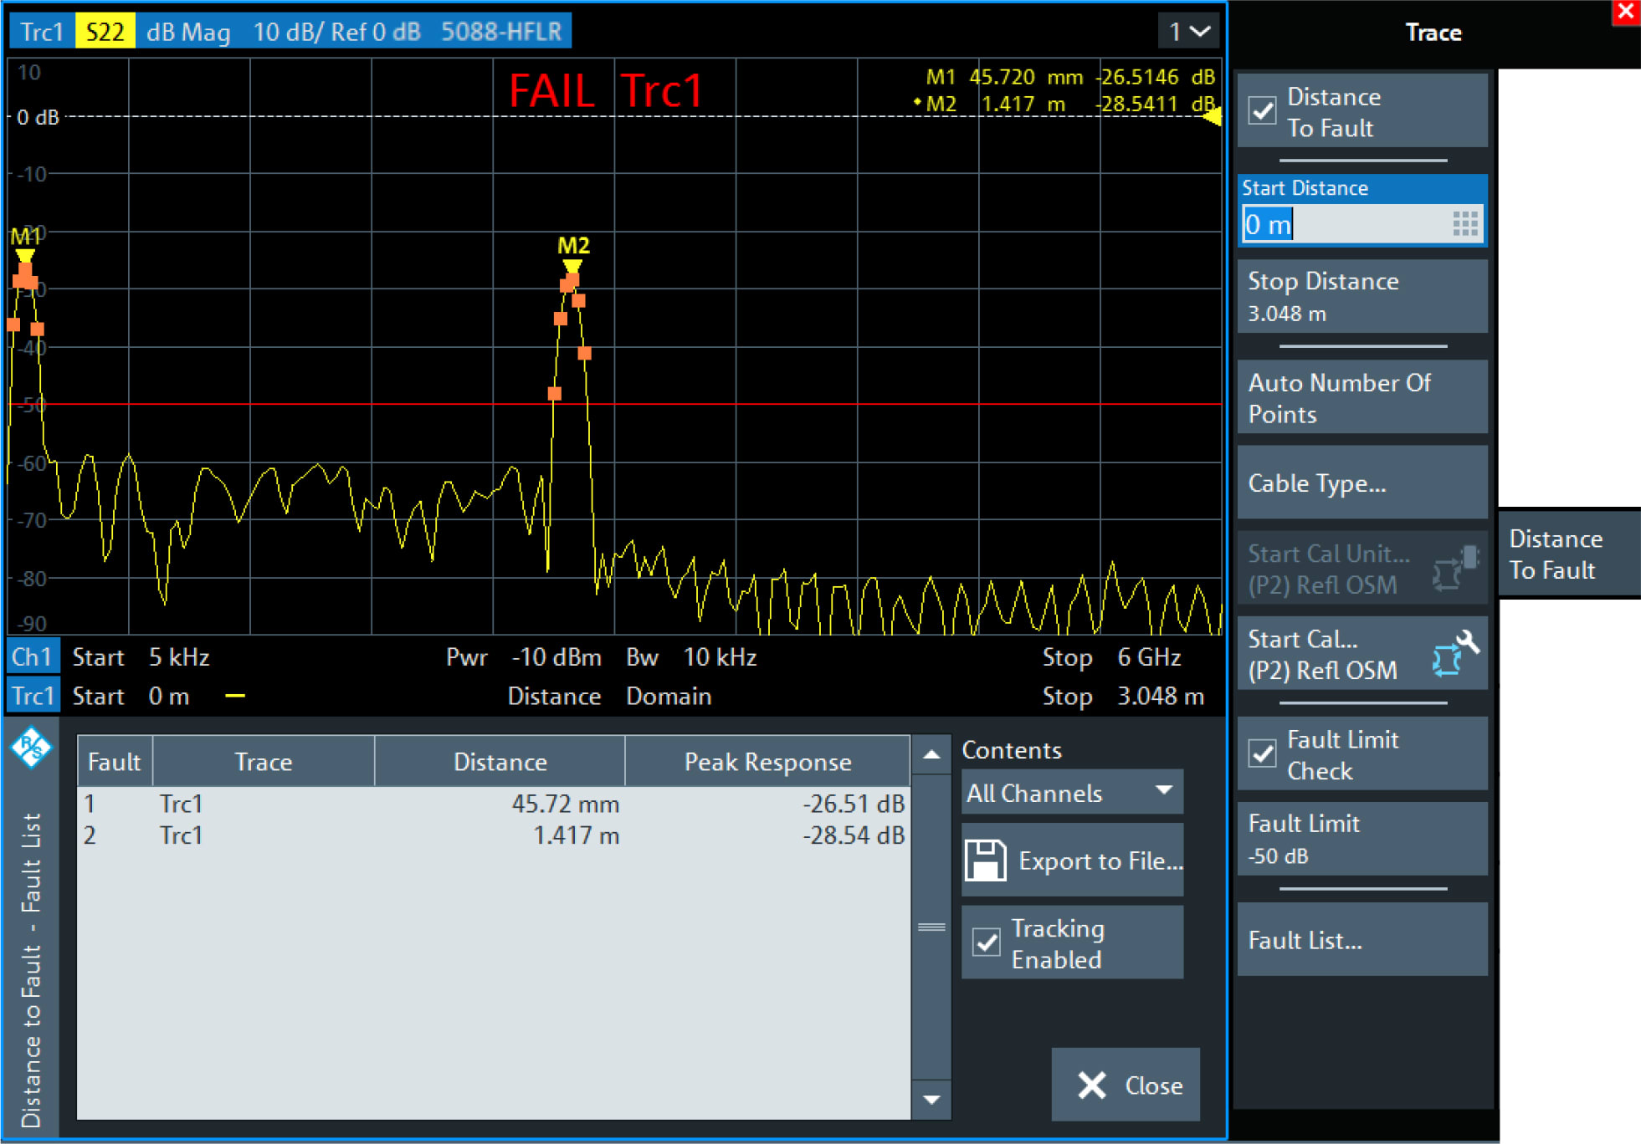Click the R&S logo in the bottom-left corner
The height and width of the screenshot is (1144, 1641).
click(32, 748)
